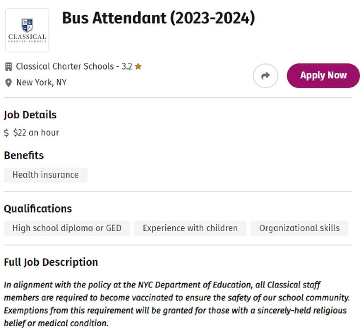The image size is (360, 329).
Task: Open the Classical Charter Schools company link
Action: (65, 66)
